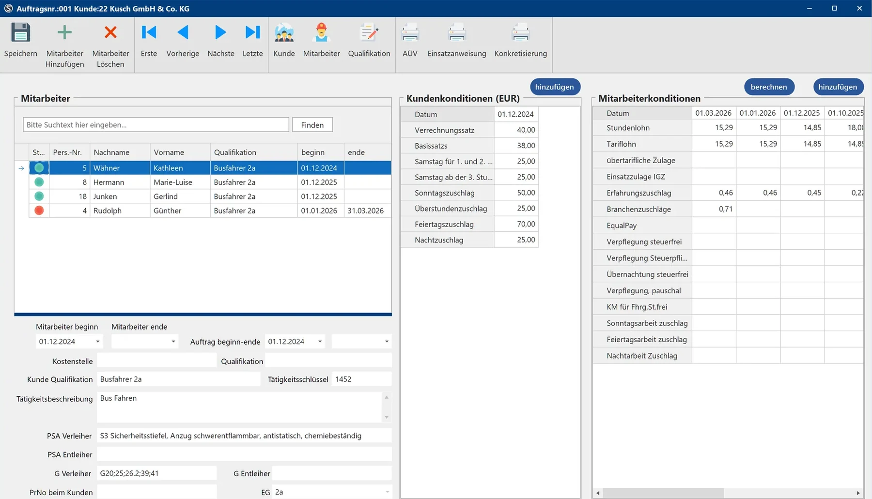The image size is (872, 499).
Task: Click hinzufügen above Kundenkonditionen
Action: pyautogui.click(x=555, y=87)
